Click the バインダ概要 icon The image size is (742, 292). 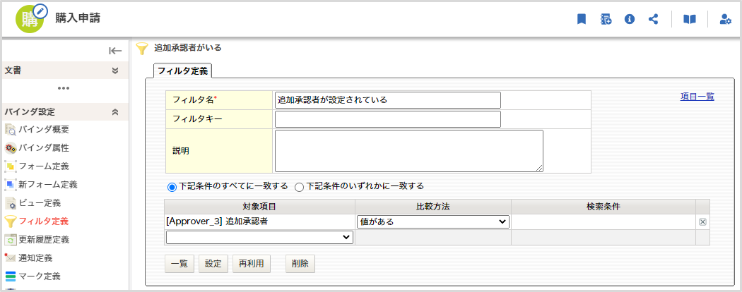click(x=11, y=130)
